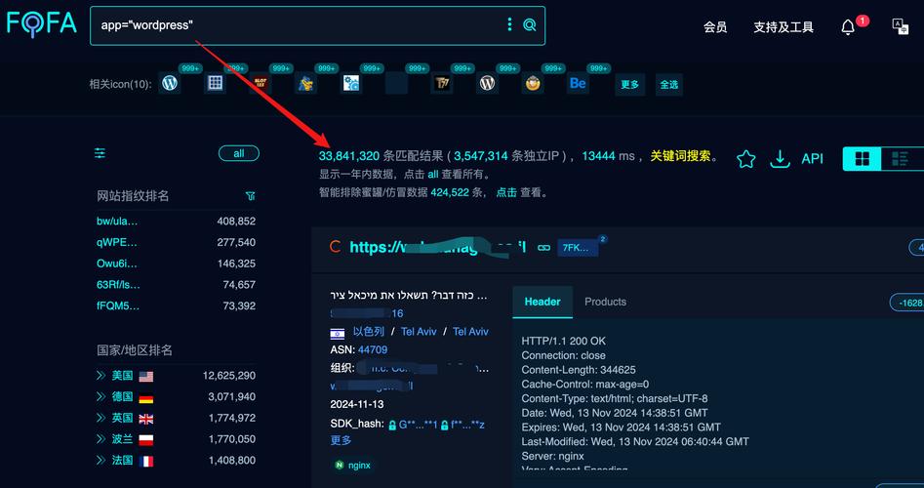This screenshot has width=924, height=488.
Task: Click the 更多 button for more icons
Action: (x=630, y=84)
